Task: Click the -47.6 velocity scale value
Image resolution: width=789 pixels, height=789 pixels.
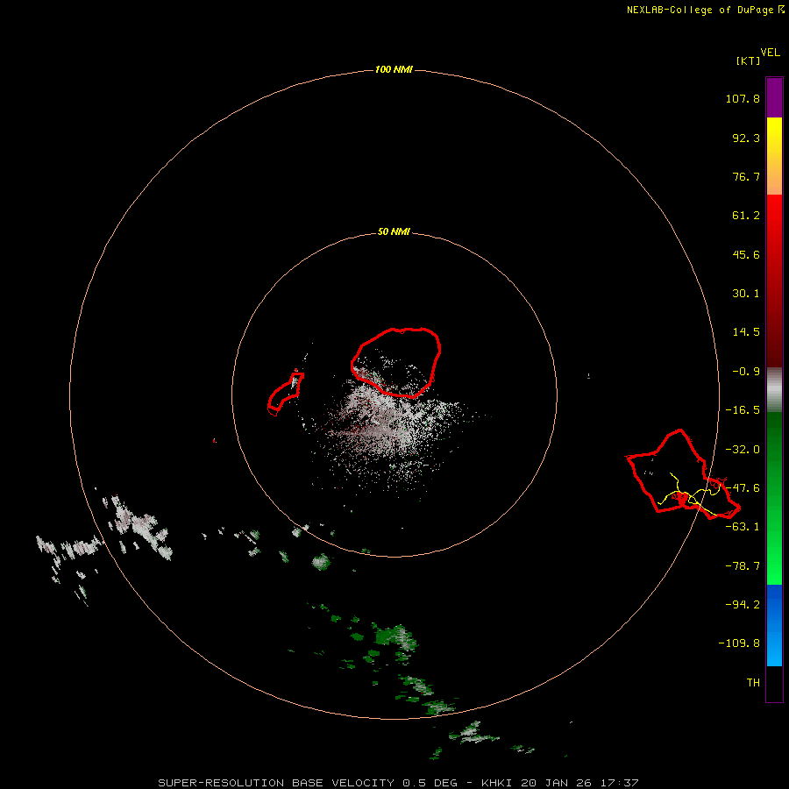Action: [x=743, y=488]
